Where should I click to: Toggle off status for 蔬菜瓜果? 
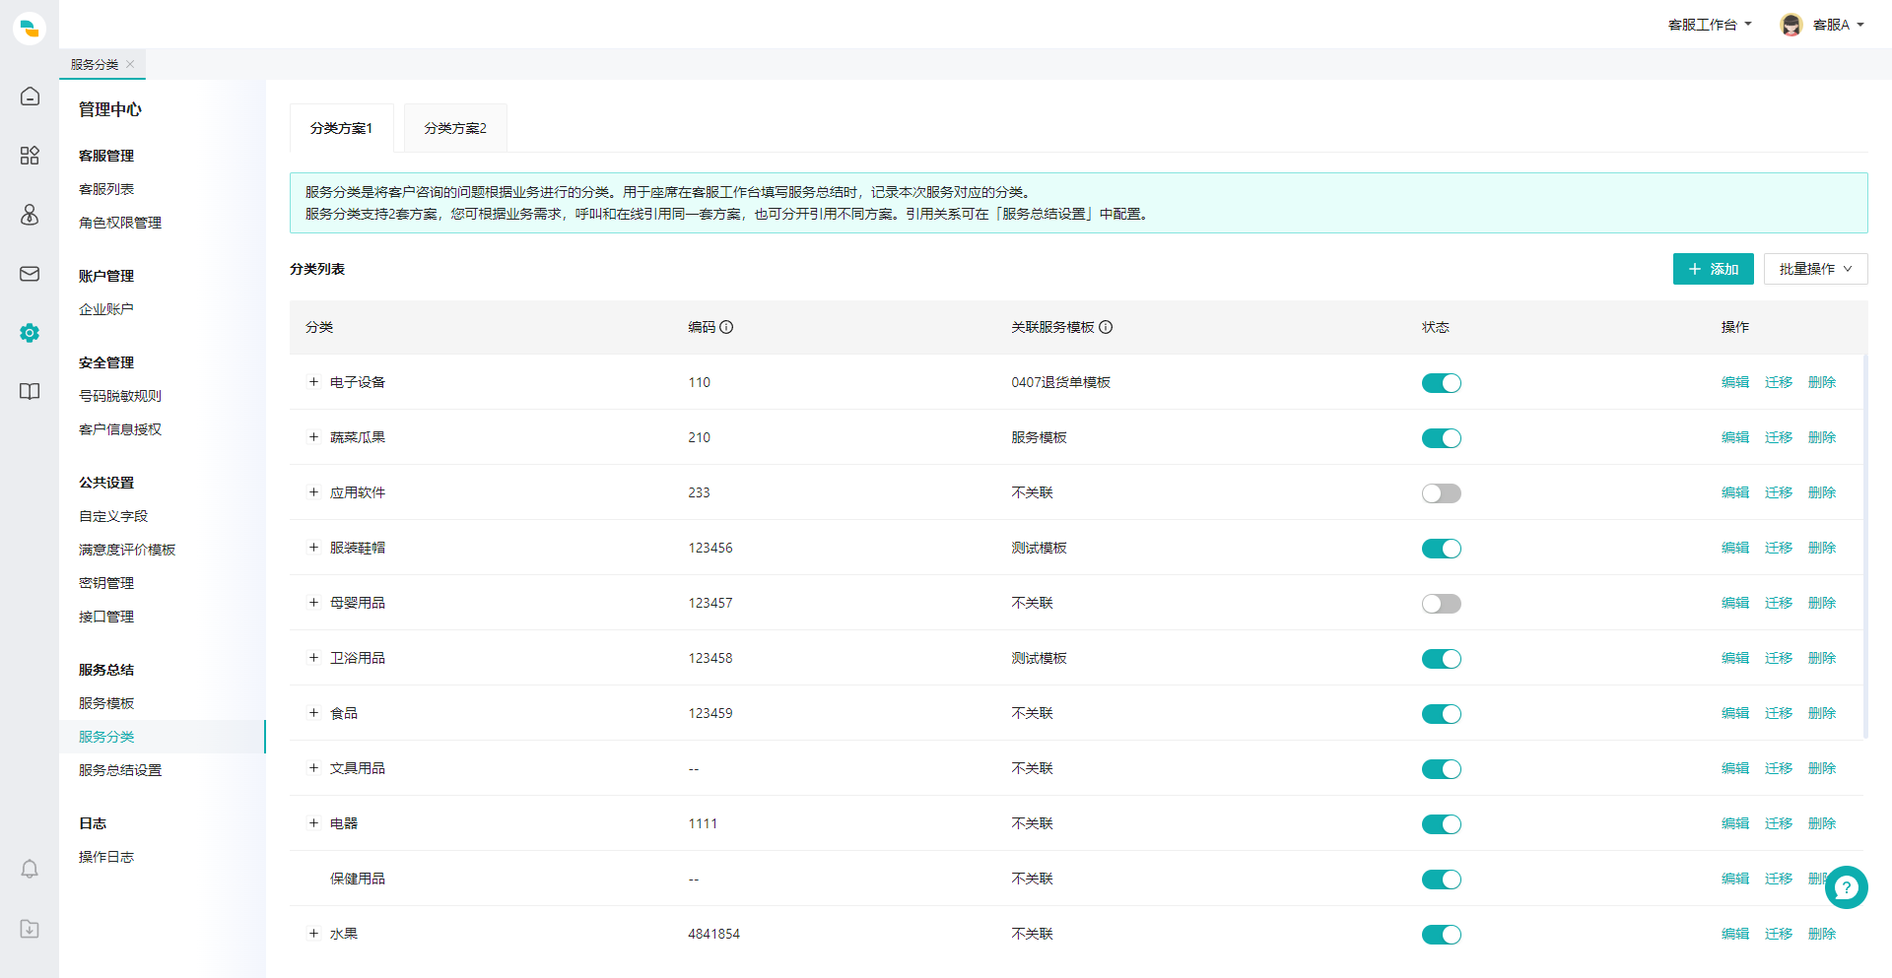pyautogui.click(x=1441, y=438)
